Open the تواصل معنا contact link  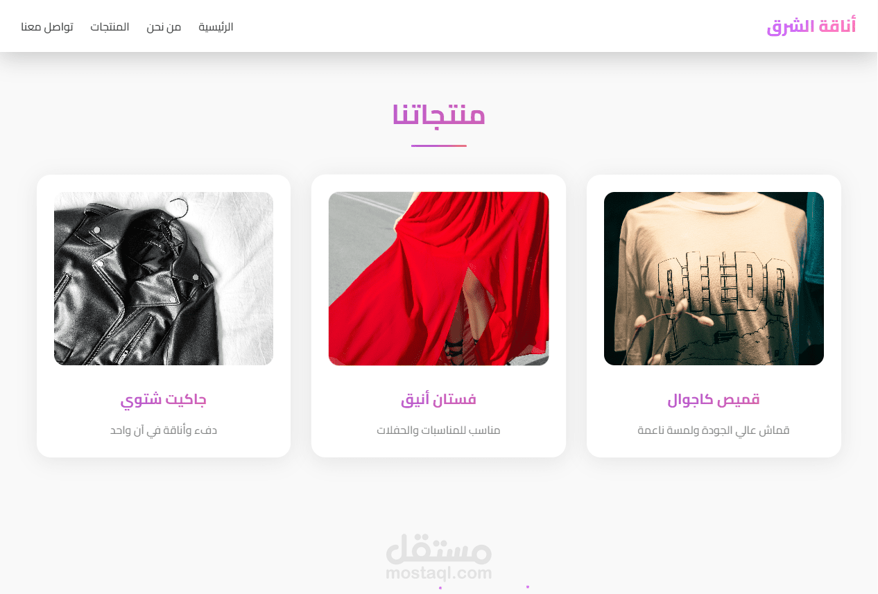47,27
